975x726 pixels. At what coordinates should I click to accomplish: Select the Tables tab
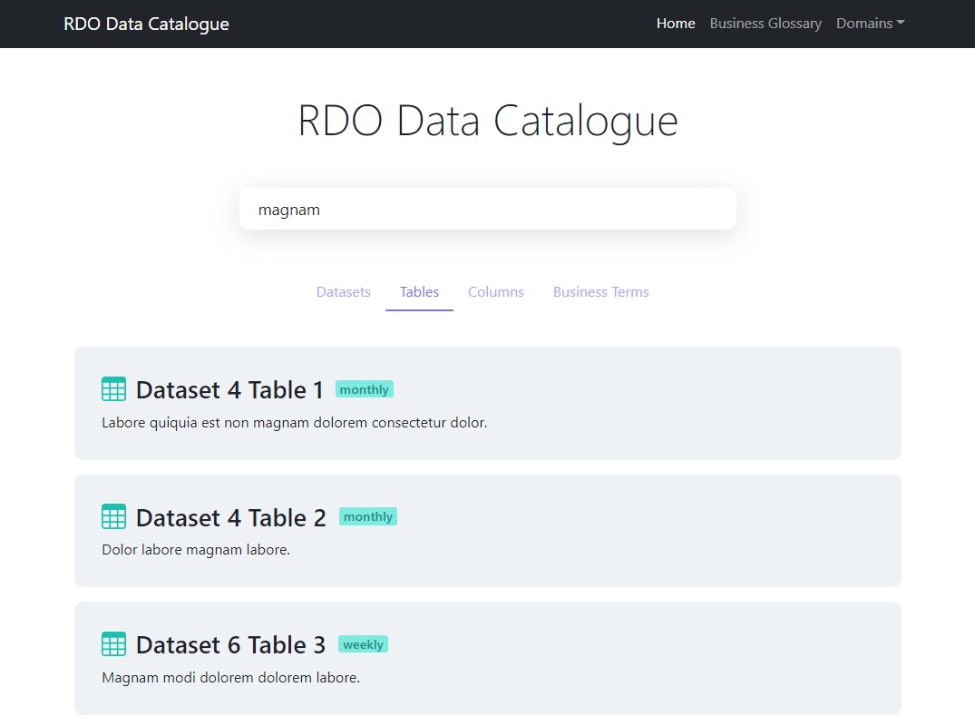[419, 292]
